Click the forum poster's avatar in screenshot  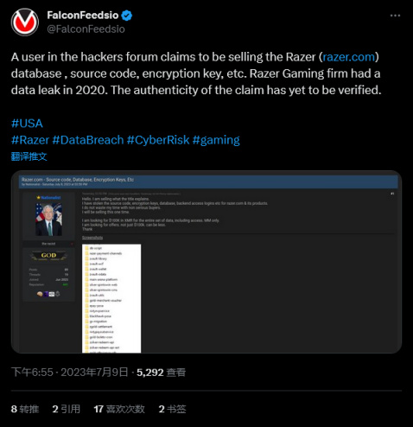tap(48, 220)
